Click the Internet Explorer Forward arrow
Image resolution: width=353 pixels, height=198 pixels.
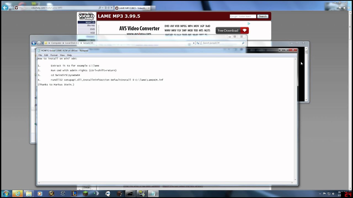(x=11, y=8)
